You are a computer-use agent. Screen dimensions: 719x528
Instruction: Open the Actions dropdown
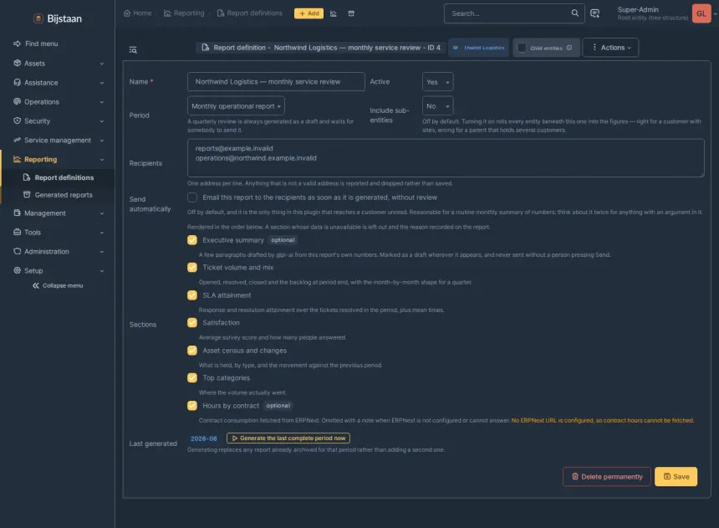point(610,48)
